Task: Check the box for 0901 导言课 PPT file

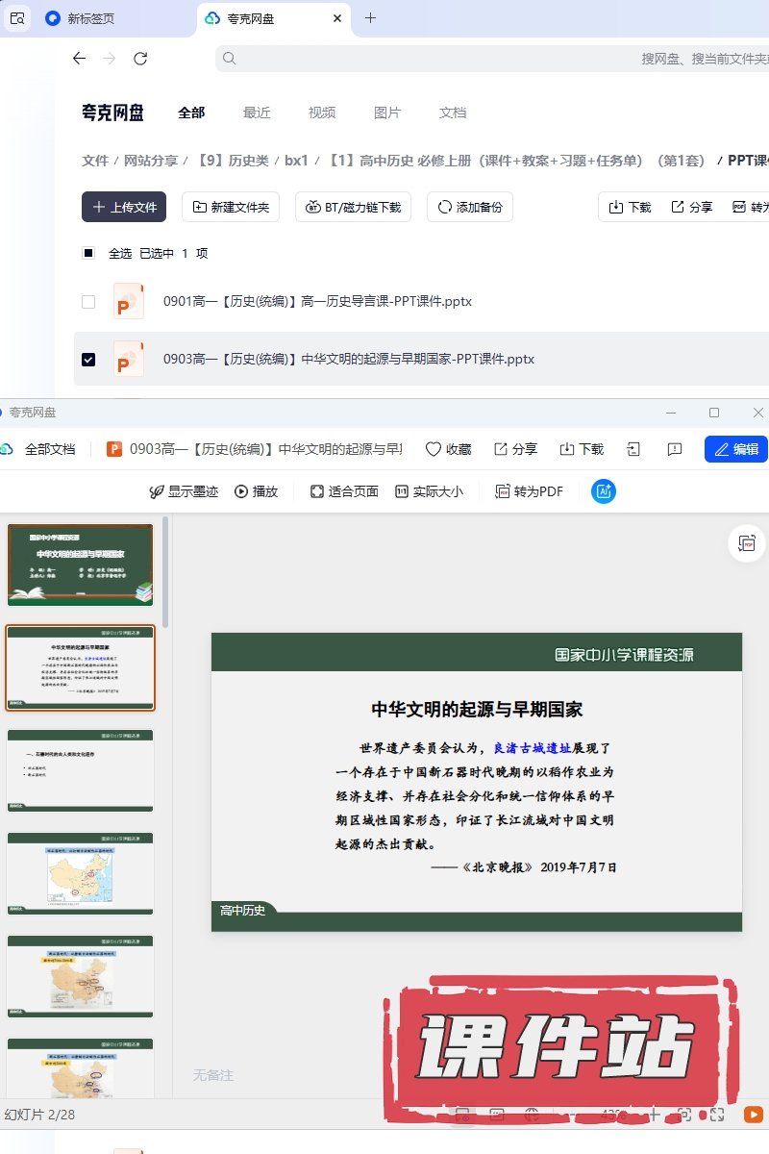Action: coord(88,302)
